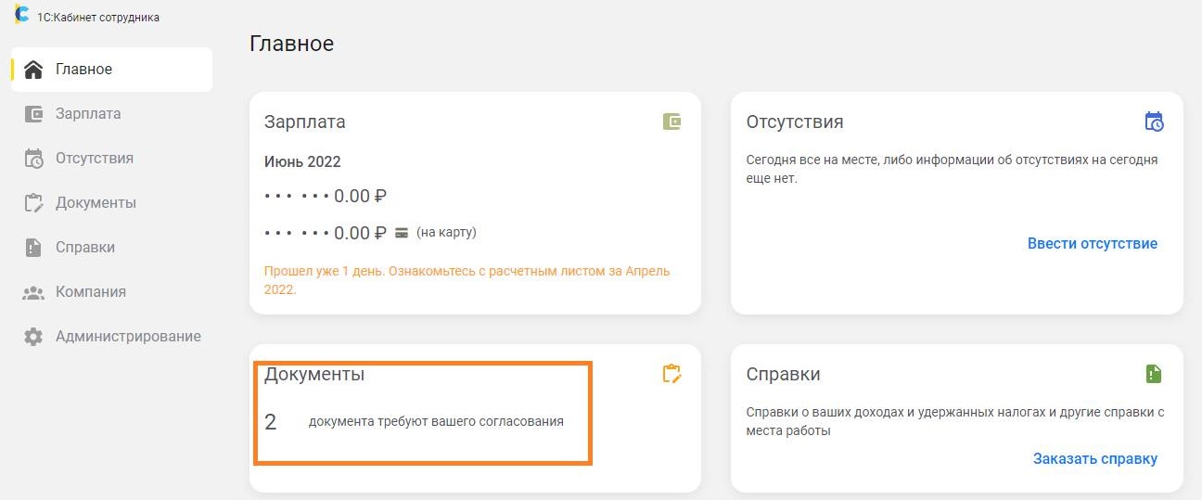Open Администрирование in the sidebar
The image size is (1202, 500).
(x=112, y=337)
